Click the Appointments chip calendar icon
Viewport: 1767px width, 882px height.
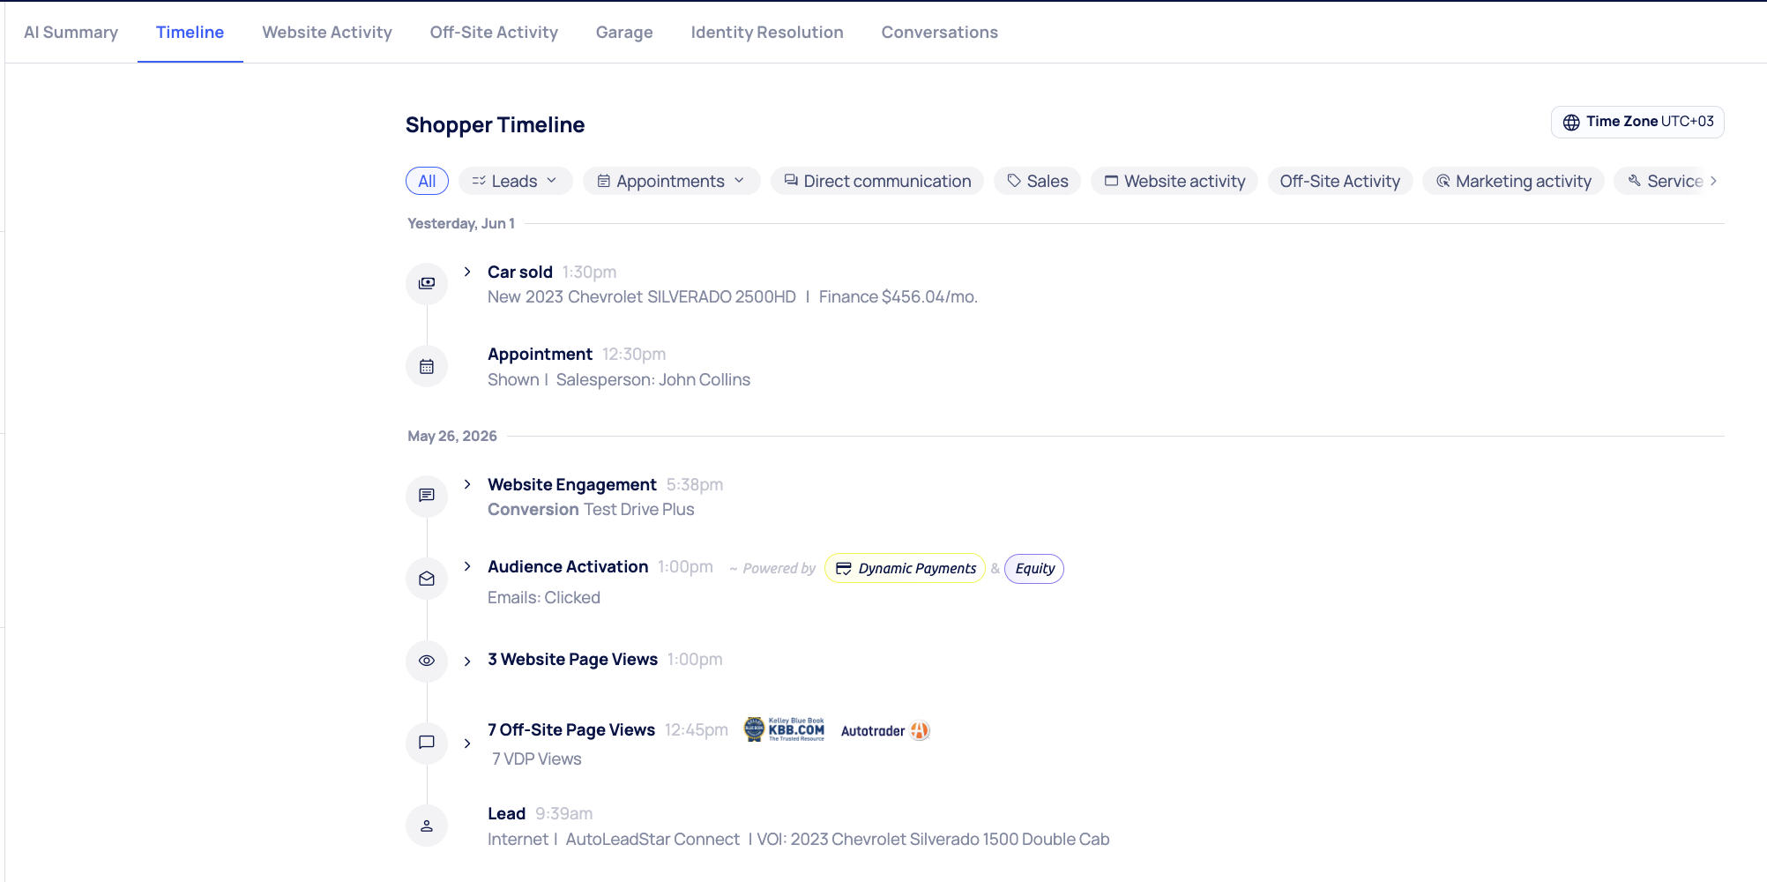pos(604,181)
